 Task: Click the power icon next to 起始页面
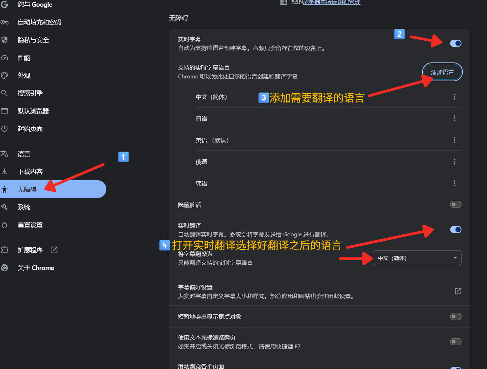(x=4, y=128)
